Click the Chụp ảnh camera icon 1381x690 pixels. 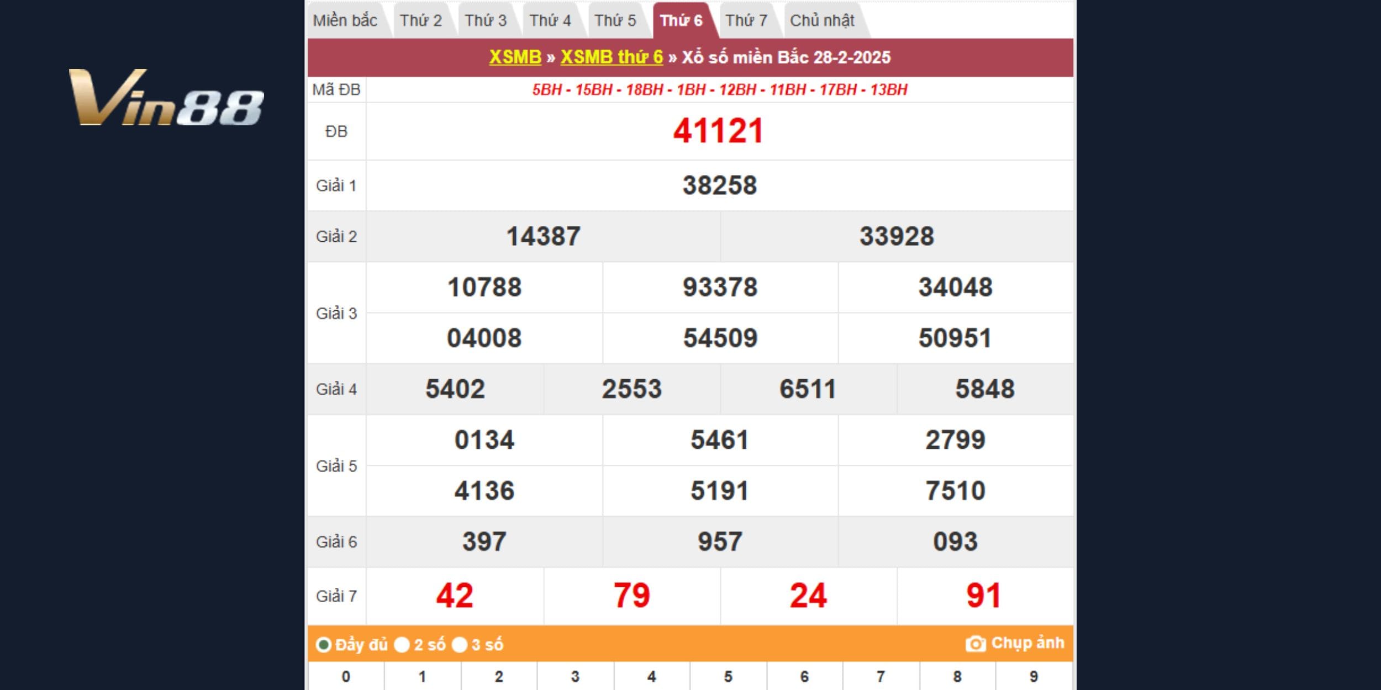tap(975, 644)
